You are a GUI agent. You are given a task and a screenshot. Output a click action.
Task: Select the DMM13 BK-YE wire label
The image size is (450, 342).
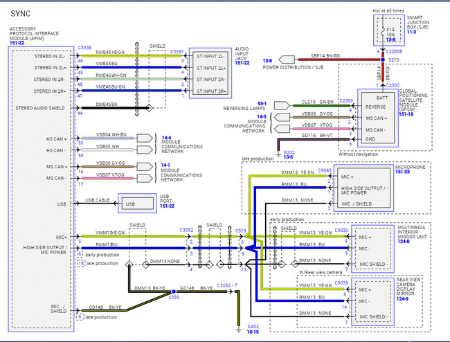pyautogui.click(x=150, y=288)
